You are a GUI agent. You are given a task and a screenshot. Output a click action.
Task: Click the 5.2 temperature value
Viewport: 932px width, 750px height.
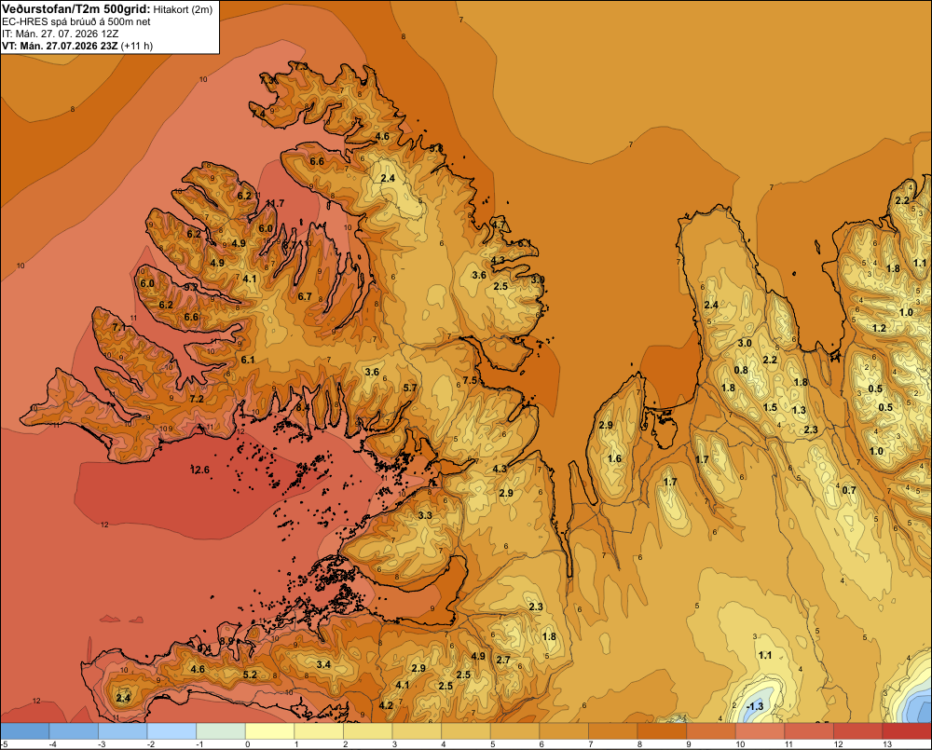250,675
